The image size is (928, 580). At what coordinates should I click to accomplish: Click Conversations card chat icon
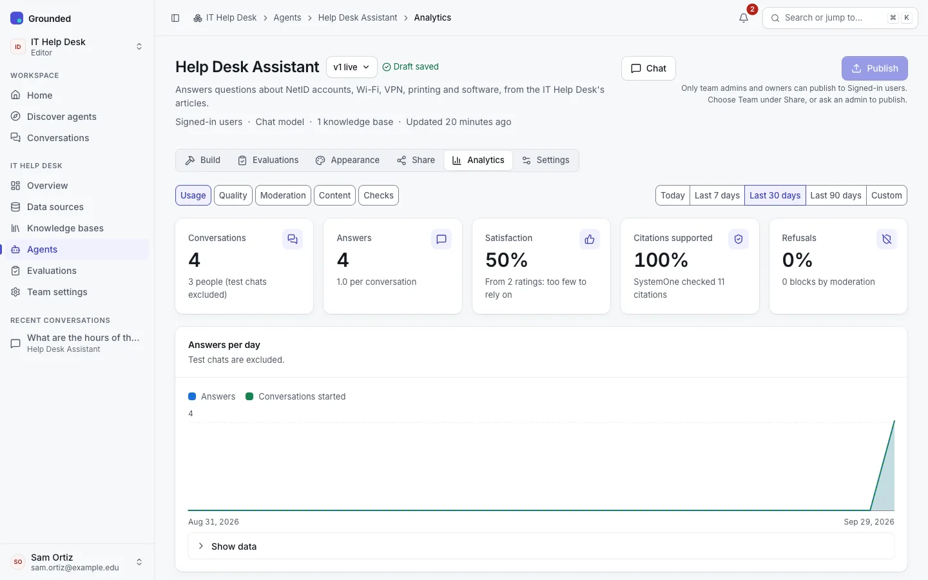[x=293, y=239]
